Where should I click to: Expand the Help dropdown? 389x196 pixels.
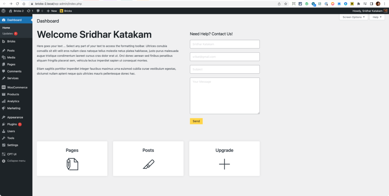pos(377,17)
